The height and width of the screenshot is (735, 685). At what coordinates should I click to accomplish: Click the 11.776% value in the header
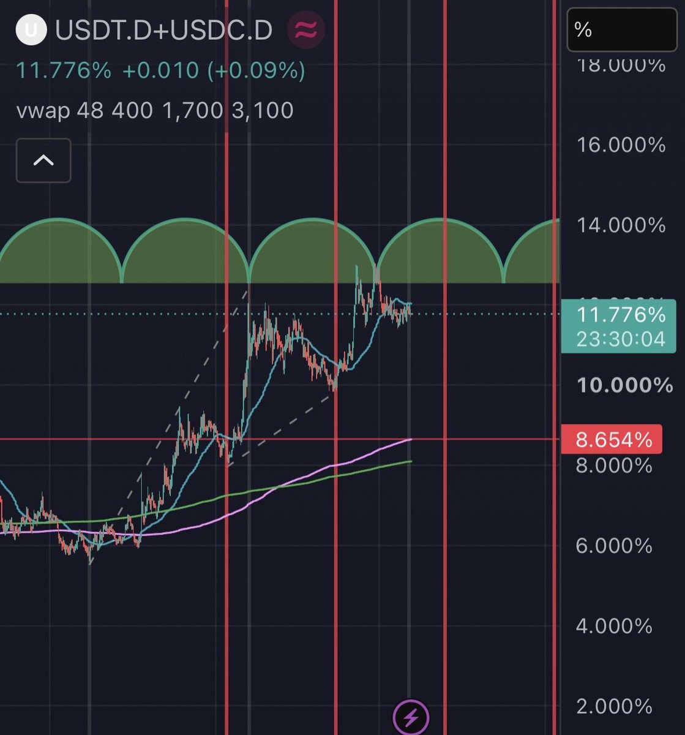coord(64,70)
